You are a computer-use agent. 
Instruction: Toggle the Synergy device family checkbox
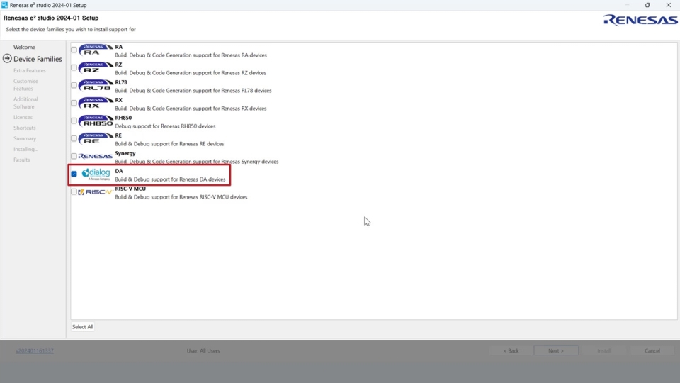[74, 157]
